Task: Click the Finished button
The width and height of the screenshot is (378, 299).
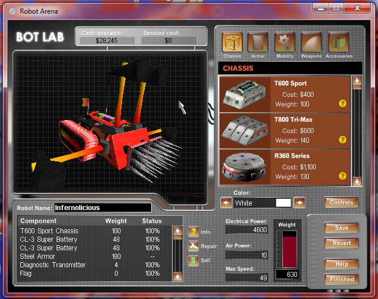Action: coord(341,279)
